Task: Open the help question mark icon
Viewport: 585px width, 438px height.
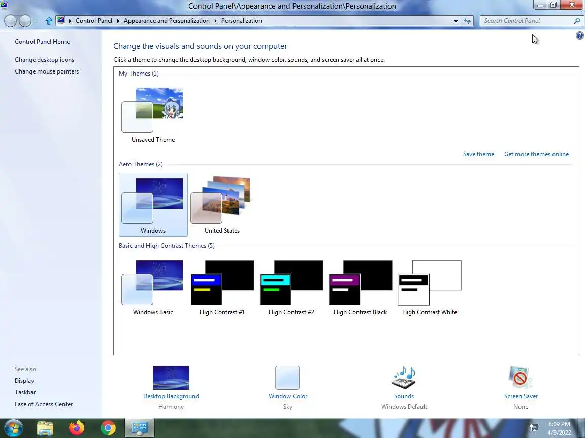Action: [x=579, y=35]
